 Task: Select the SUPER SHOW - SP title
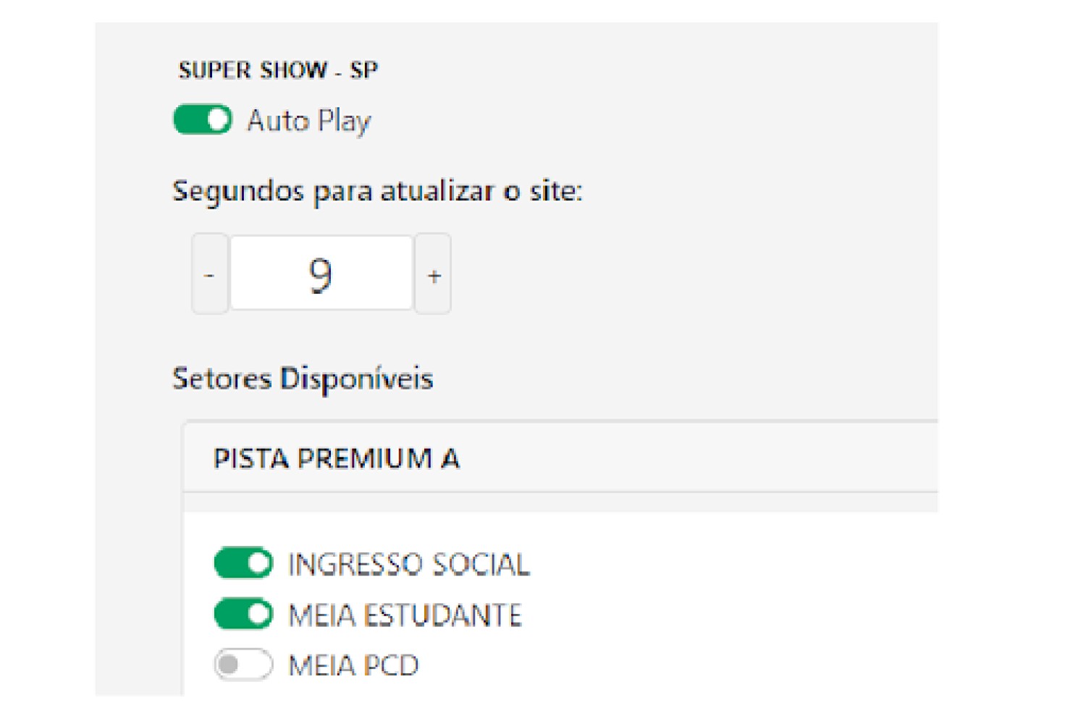point(278,70)
